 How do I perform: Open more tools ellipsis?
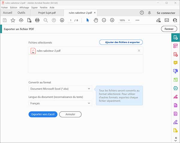pos(137,20)
